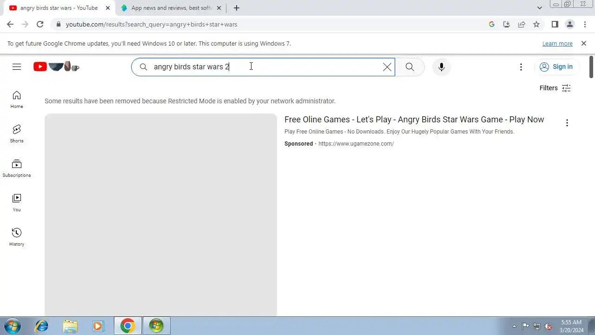Image resolution: width=595 pixels, height=335 pixels.
Task: Click inside the YouTube search field
Action: click(263, 67)
